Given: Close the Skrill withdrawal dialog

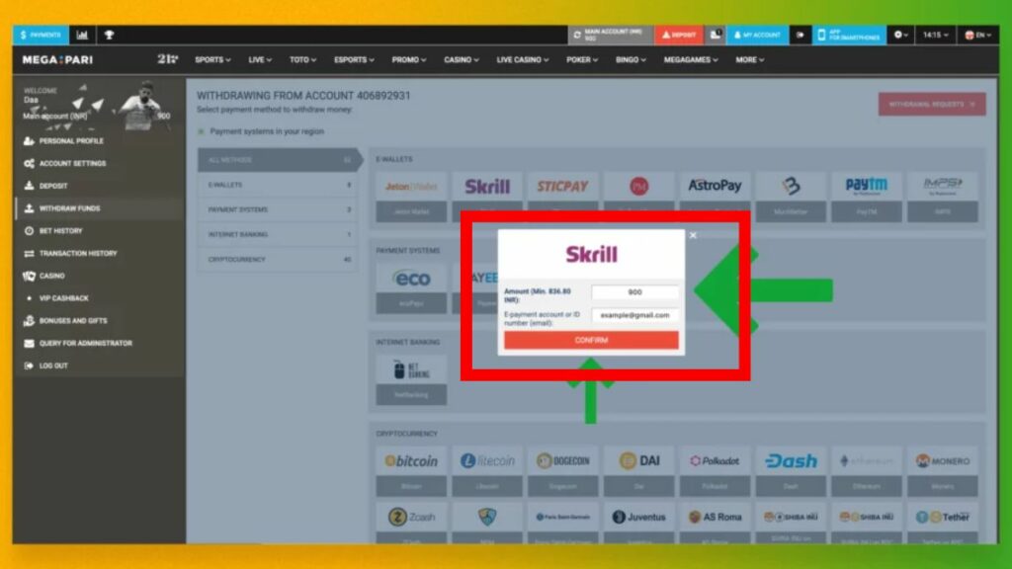Looking at the screenshot, I should coord(693,235).
